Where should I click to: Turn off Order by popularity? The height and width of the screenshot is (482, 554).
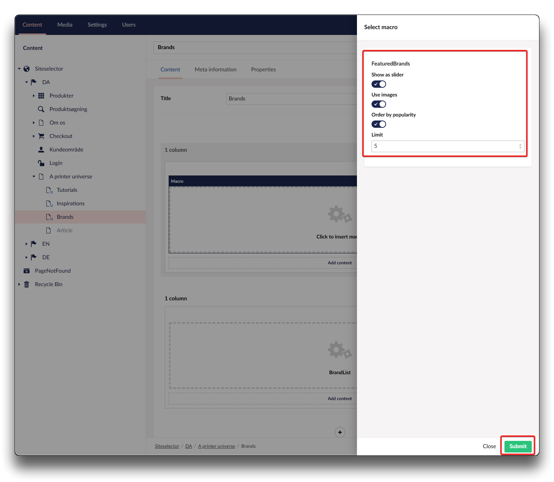pyautogui.click(x=378, y=124)
